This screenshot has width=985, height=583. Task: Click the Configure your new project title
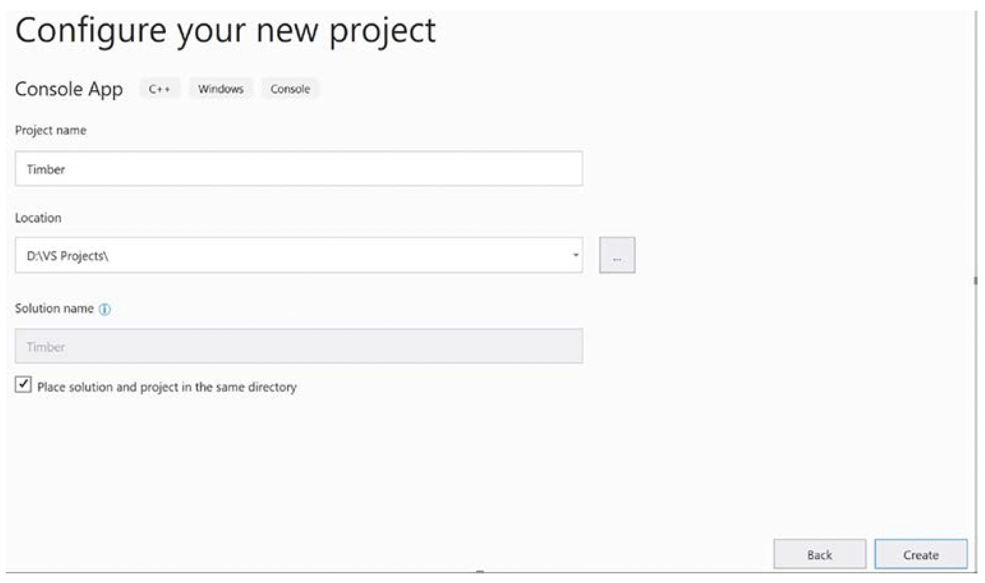coord(225,30)
